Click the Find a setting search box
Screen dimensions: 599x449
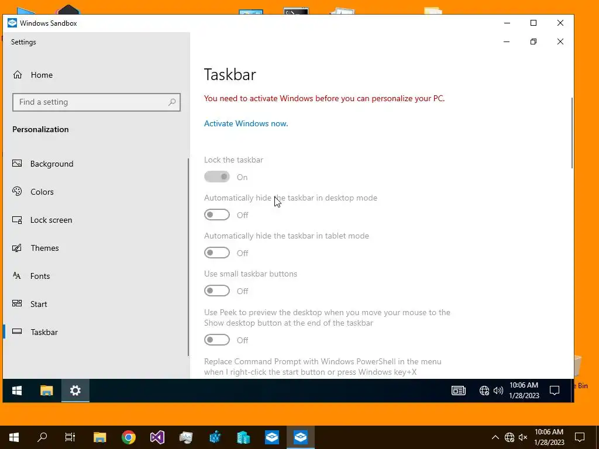click(x=97, y=102)
